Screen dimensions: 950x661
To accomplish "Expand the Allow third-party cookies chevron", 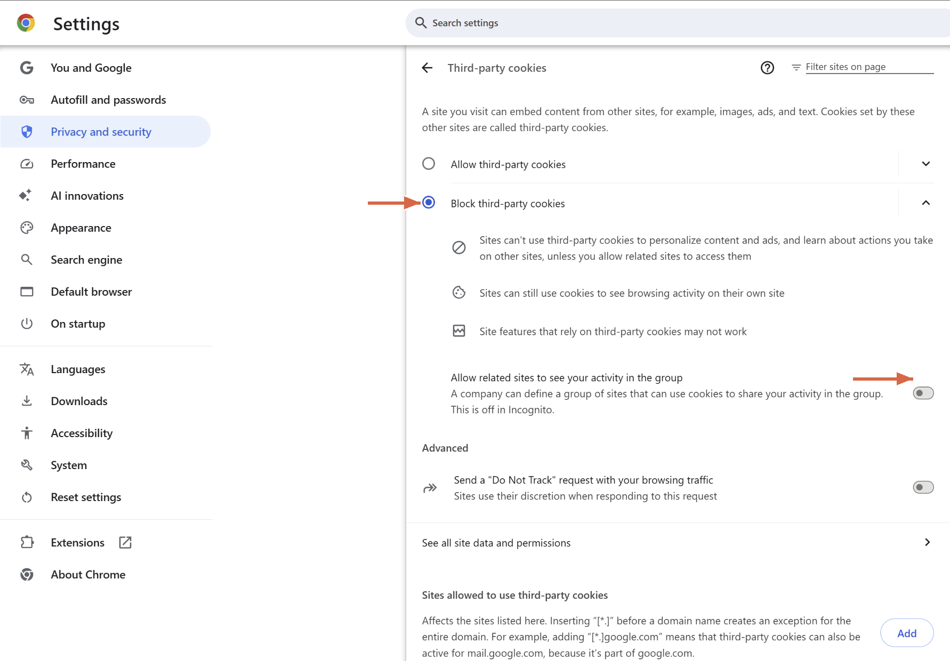I will point(926,164).
